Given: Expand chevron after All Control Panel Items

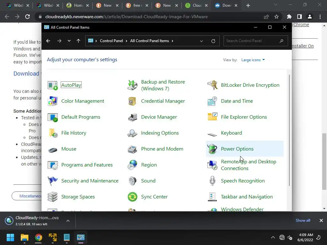Looking at the screenshot, I should [172, 41].
